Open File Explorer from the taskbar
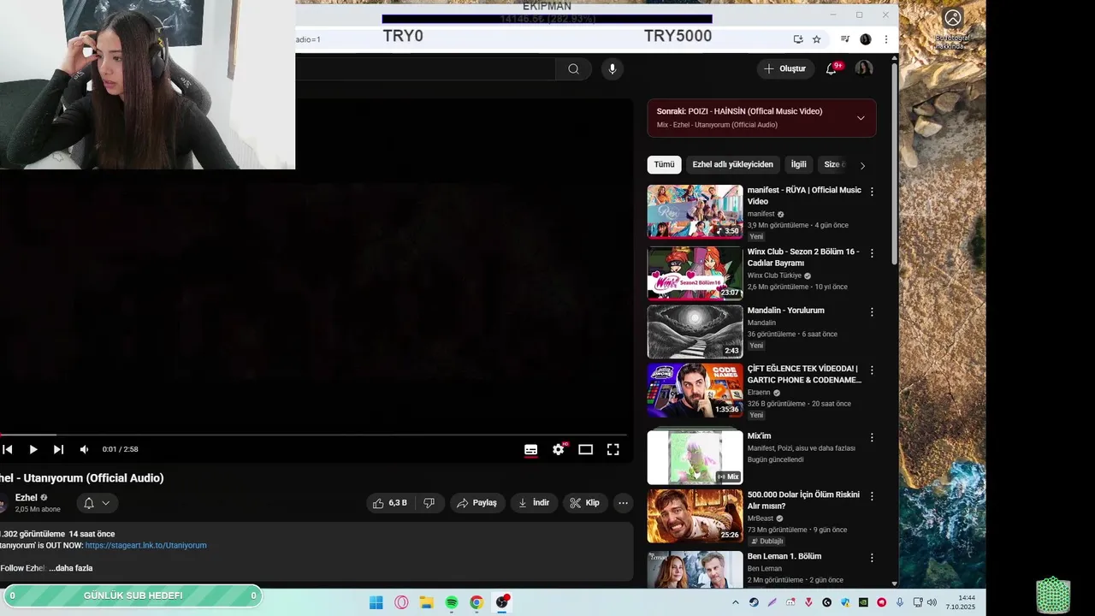The height and width of the screenshot is (616, 1095). 426,602
